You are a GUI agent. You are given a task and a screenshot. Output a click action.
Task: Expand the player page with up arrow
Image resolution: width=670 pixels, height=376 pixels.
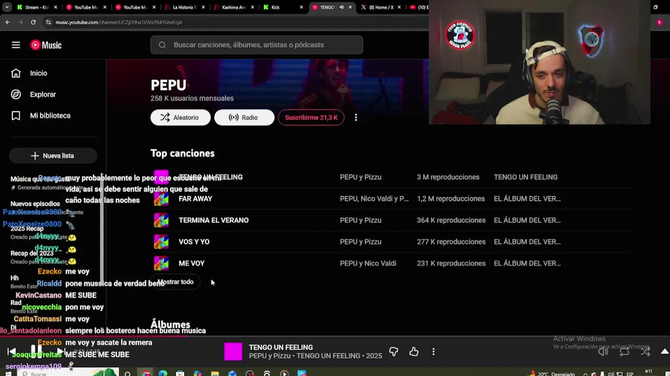coord(664,351)
